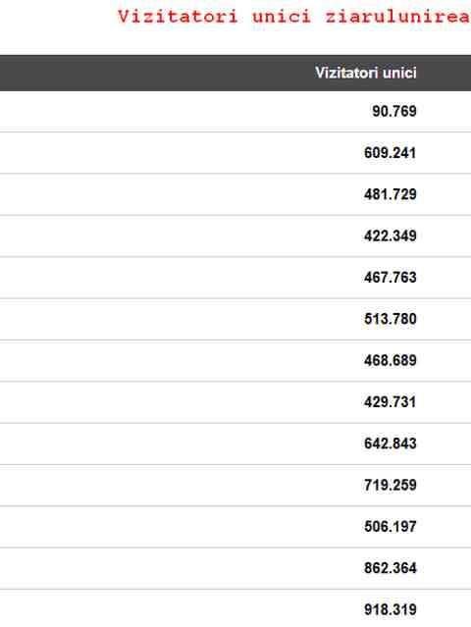Click the red Vizitatori unici ziarulunirea title
This screenshot has height=627, width=471.
click(x=294, y=17)
